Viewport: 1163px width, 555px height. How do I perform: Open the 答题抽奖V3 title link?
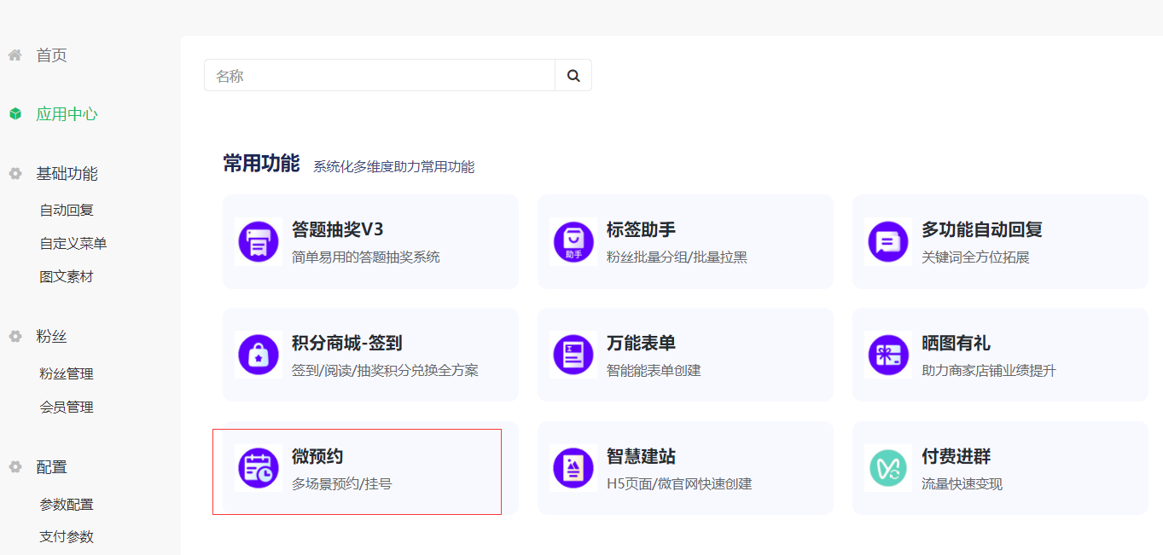338,229
